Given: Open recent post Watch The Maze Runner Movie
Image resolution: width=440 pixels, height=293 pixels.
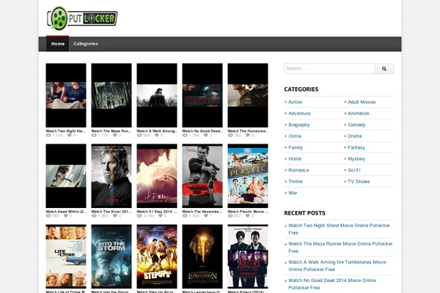Looking at the screenshot, I should tap(340, 248).
